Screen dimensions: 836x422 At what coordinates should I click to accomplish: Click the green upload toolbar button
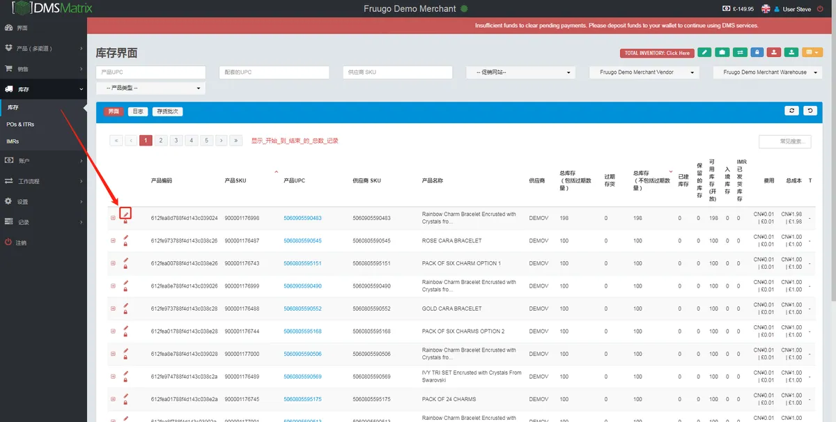click(x=791, y=52)
